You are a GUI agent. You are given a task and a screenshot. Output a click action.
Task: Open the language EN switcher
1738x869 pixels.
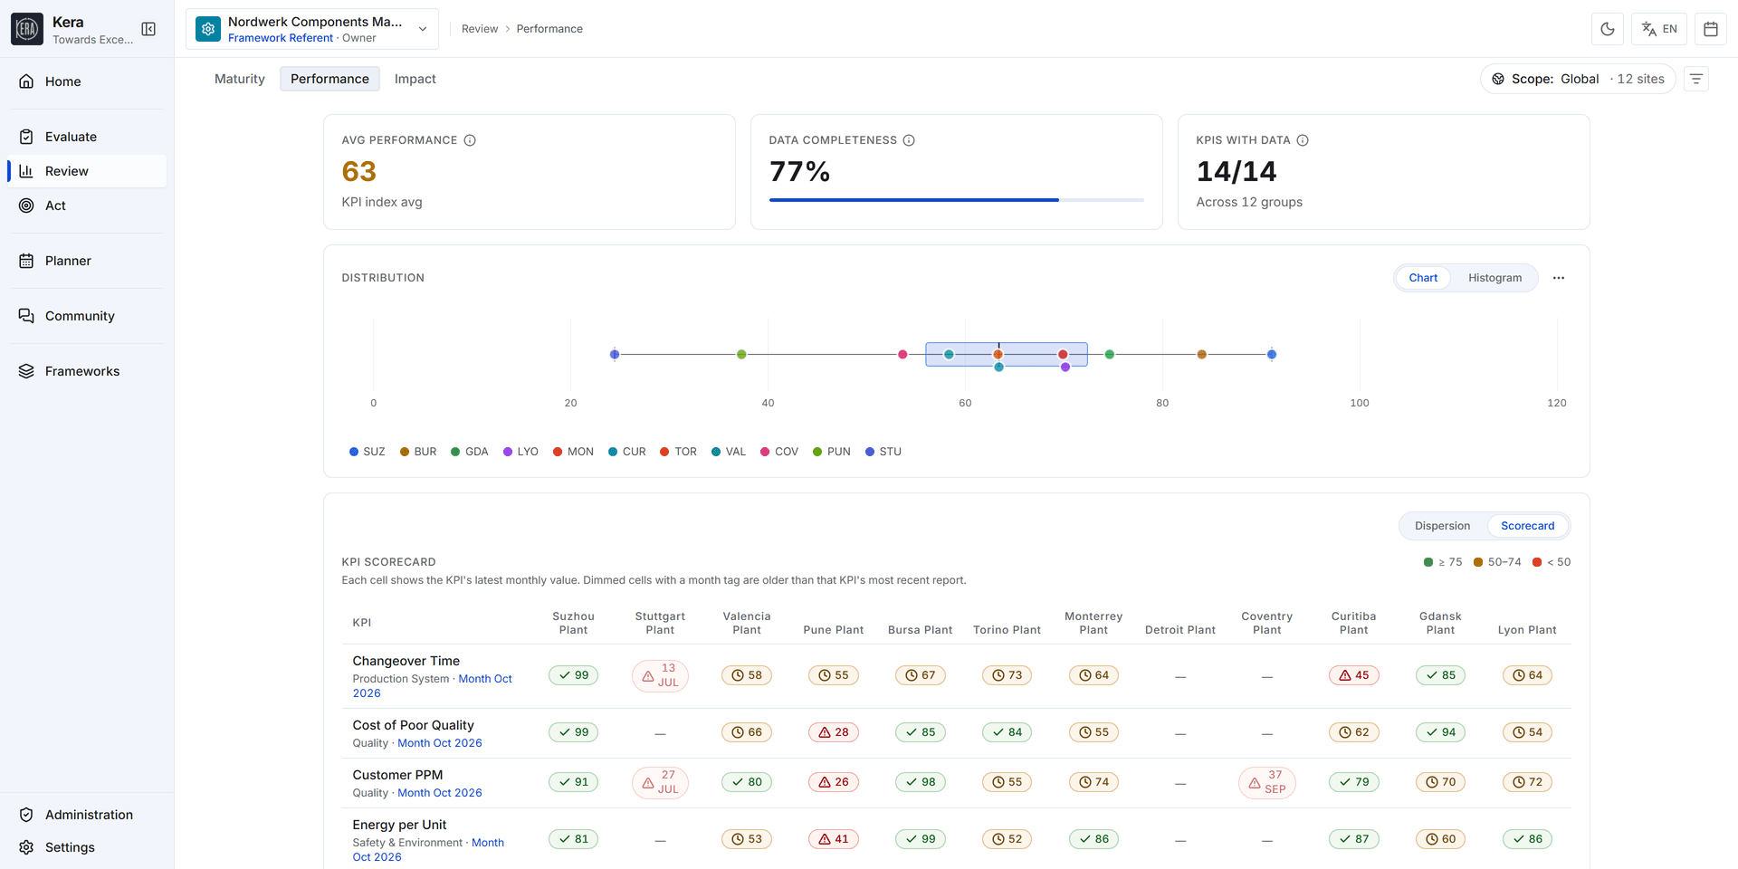(x=1659, y=29)
